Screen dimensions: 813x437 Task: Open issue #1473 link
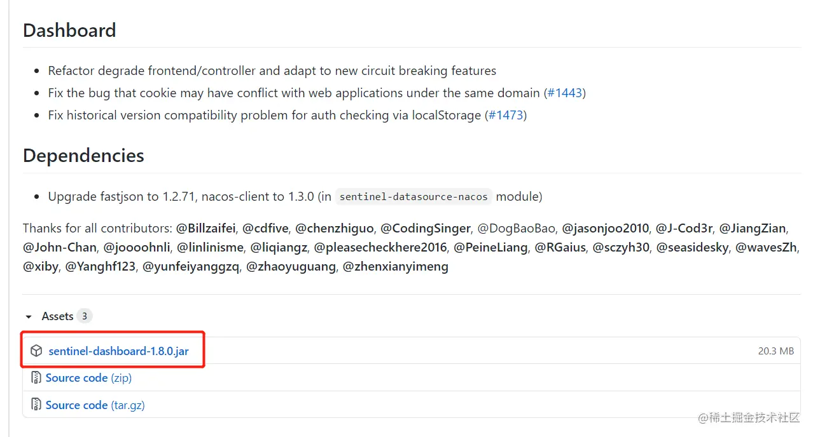506,115
